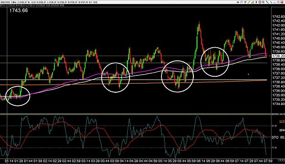Click the price spike candle near 1742.40
The image size is (285, 164).
click(199, 26)
